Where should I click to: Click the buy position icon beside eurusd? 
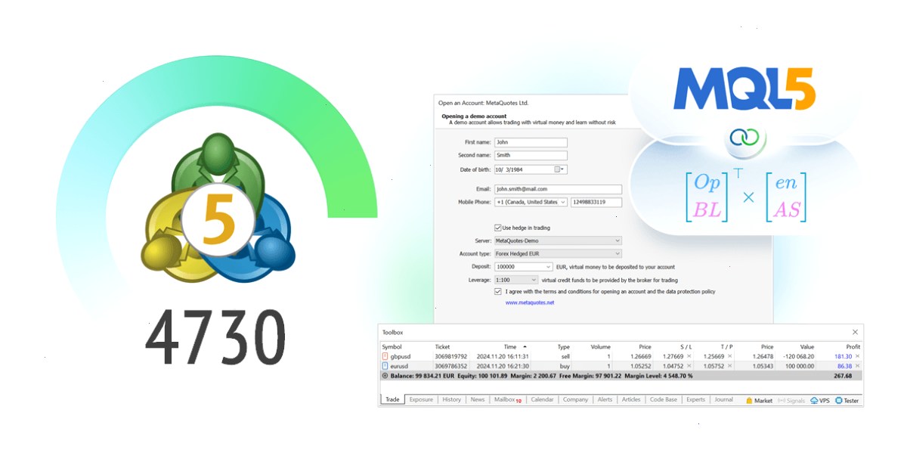[385, 366]
